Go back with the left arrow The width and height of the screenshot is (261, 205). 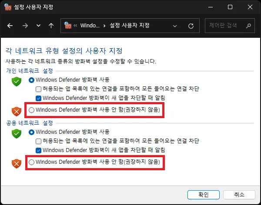(x=10, y=26)
